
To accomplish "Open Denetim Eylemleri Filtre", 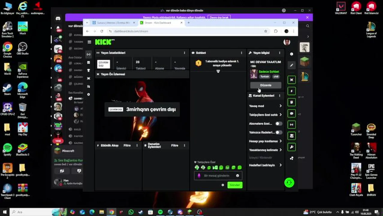I will tap(175, 145).
